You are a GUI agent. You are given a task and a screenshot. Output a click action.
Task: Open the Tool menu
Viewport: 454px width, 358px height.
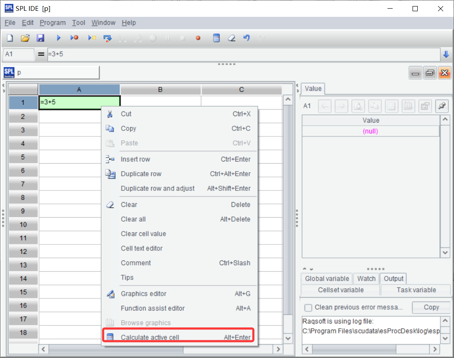pos(79,23)
